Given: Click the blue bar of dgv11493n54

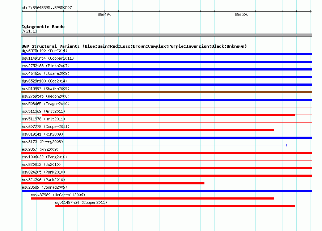Looking at the screenshot, I should tap(166, 62).
